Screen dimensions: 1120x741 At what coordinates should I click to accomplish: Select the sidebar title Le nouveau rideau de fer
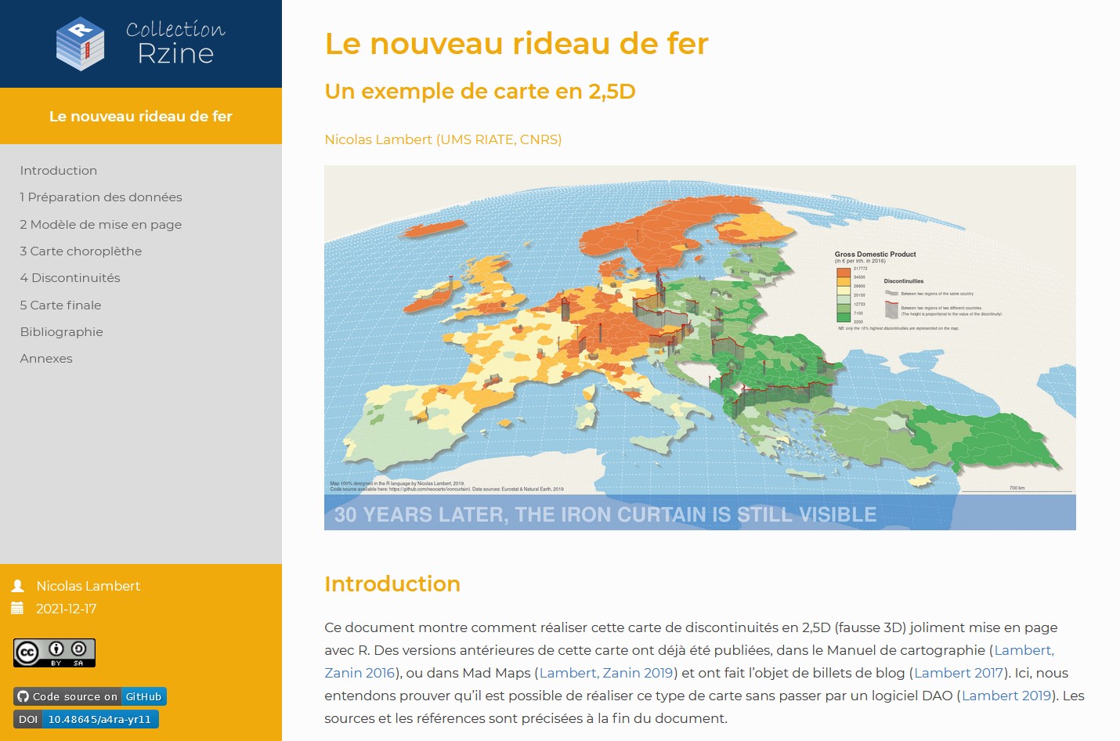141,116
